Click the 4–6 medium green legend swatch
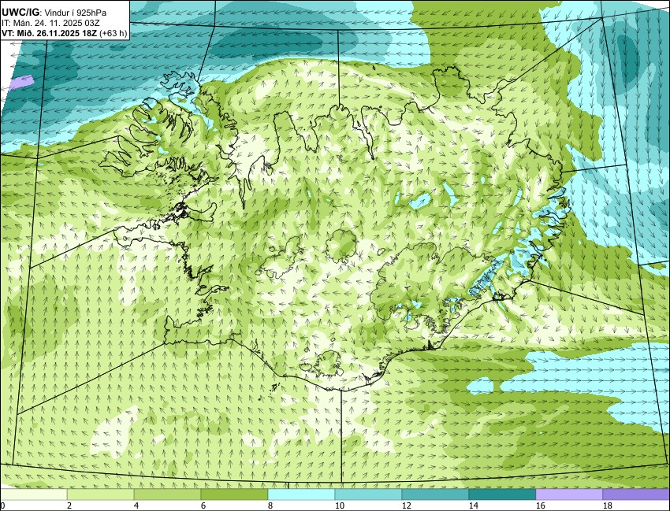This screenshot has width=670, height=511. pyautogui.click(x=167, y=494)
